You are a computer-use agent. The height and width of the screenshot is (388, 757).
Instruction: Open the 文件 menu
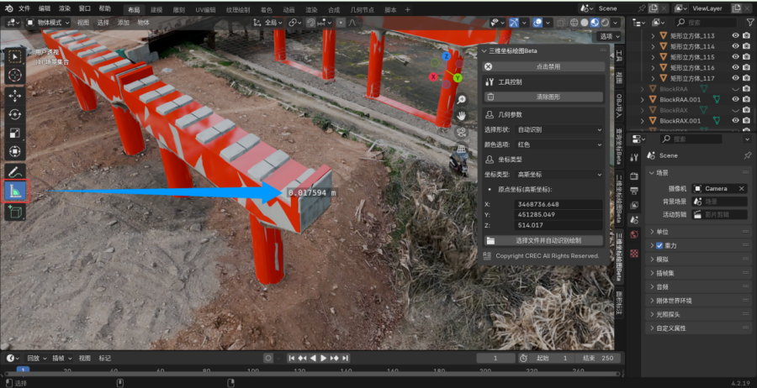[24, 8]
